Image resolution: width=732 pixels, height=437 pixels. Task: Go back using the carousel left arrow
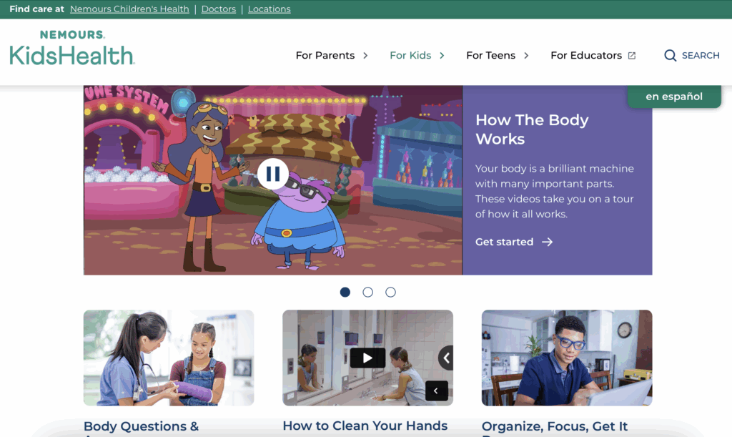tap(436, 391)
